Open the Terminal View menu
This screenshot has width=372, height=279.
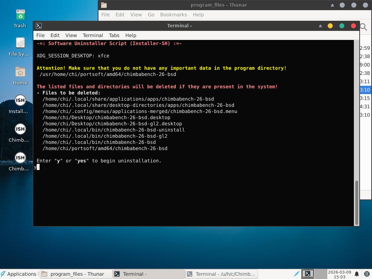tap(71, 35)
